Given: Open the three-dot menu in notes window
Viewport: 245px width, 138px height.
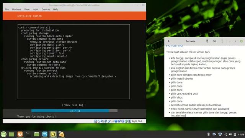Looking at the screenshot, I should pos(222,41).
